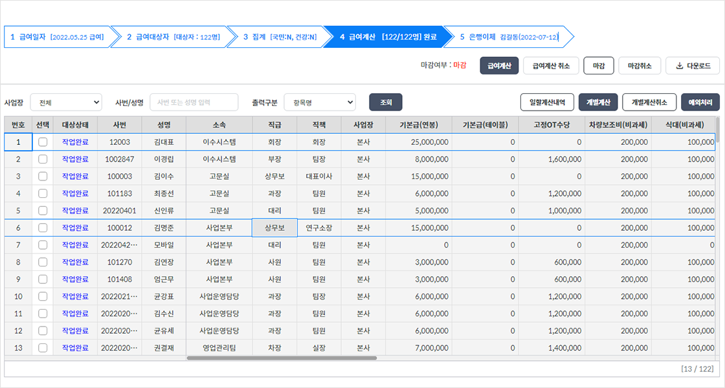
Task: Click salary value 25,000,000
Action: pos(430,142)
